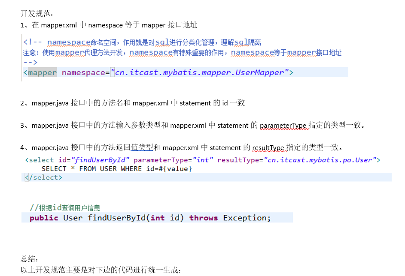The width and height of the screenshot is (405, 276).
Task: Click the parameterType "int" attribute value
Action: (x=203, y=160)
